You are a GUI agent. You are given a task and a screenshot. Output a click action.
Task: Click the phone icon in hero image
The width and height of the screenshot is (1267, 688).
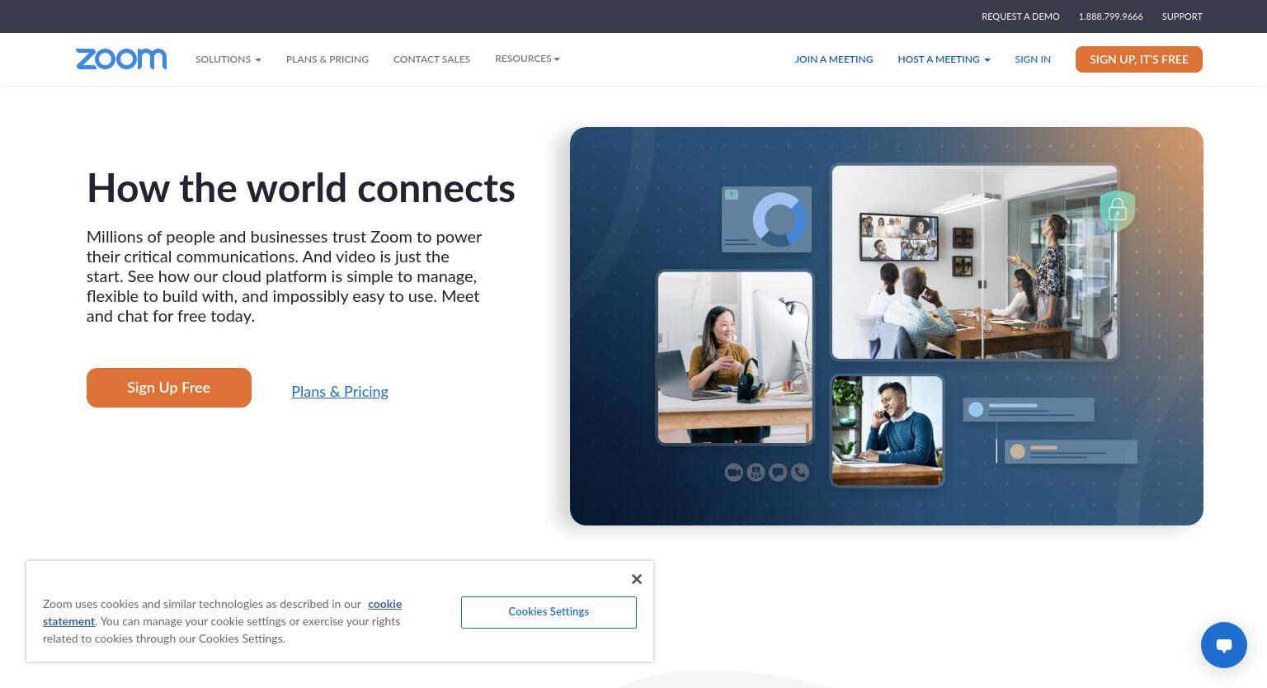800,472
